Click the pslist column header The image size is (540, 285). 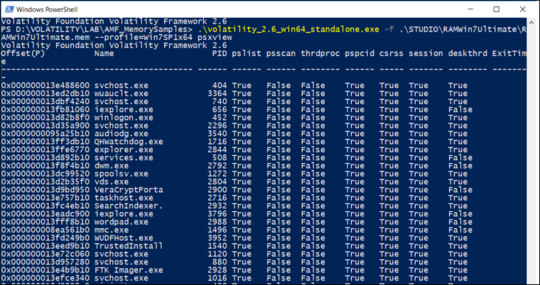[247, 53]
